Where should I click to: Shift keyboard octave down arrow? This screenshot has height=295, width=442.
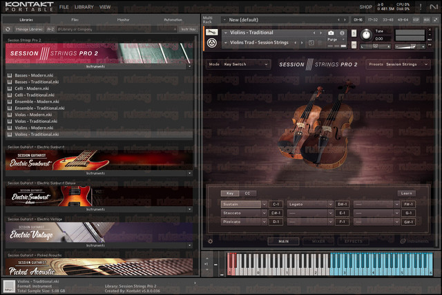coord(207,269)
